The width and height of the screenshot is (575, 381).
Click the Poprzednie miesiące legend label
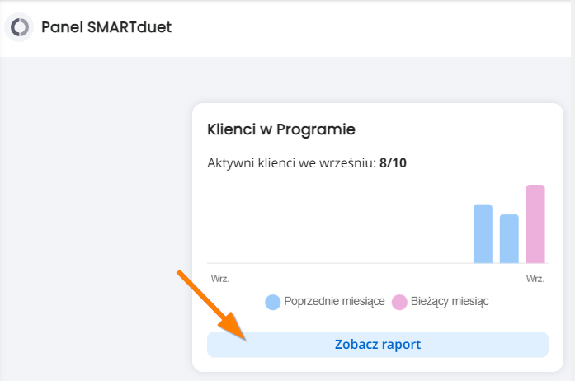click(334, 302)
